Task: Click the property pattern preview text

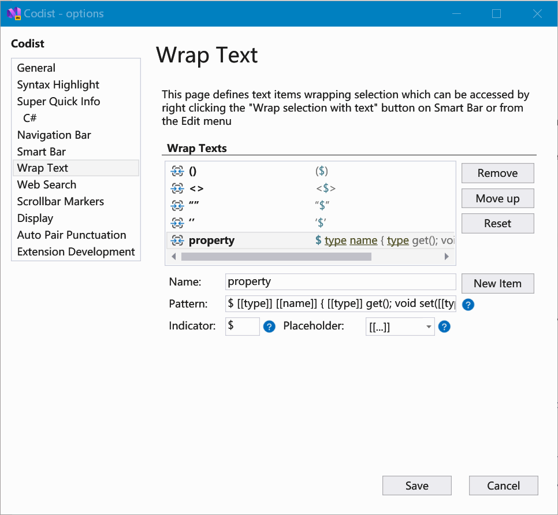Action: tap(385, 241)
